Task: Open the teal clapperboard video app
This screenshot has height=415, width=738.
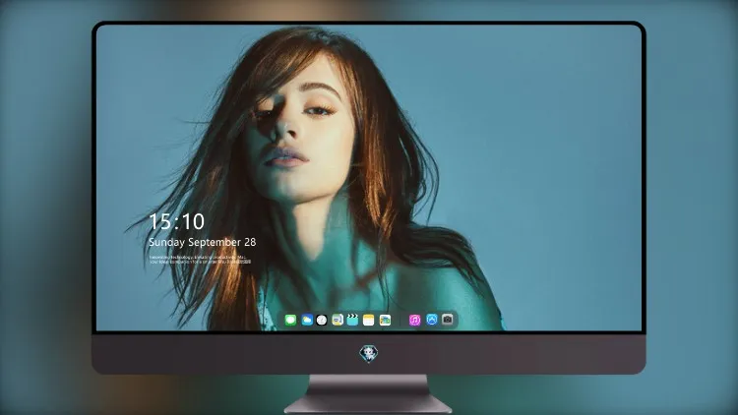Action: pos(352,320)
